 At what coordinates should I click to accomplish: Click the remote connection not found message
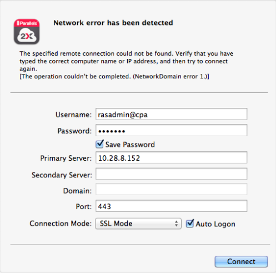[x=126, y=61]
